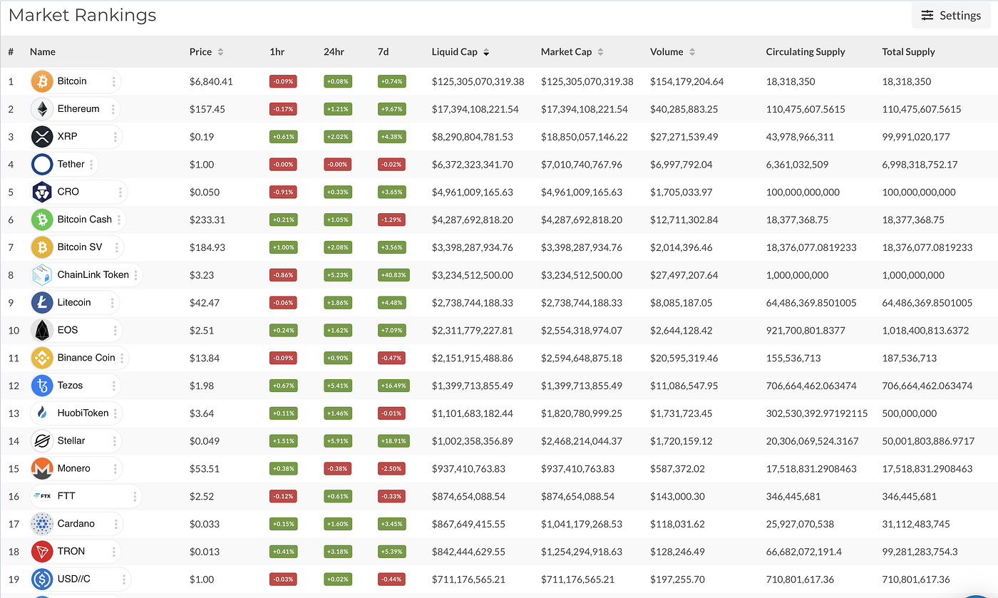This screenshot has height=598, width=998.
Task: Click FTT volume $143,000.30
Action: tap(677, 496)
